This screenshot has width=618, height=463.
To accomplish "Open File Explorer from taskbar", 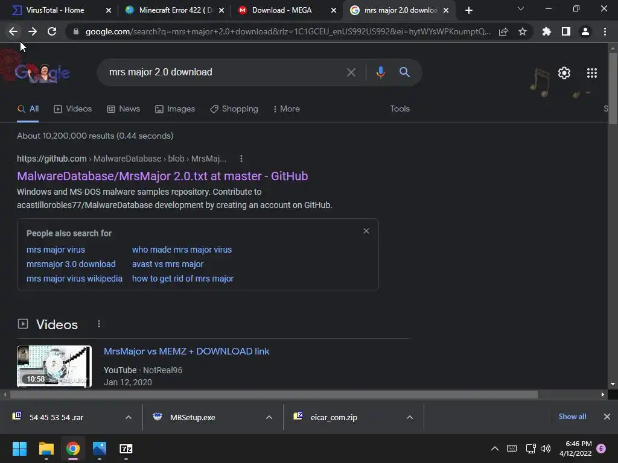I will click(x=46, y=449).
